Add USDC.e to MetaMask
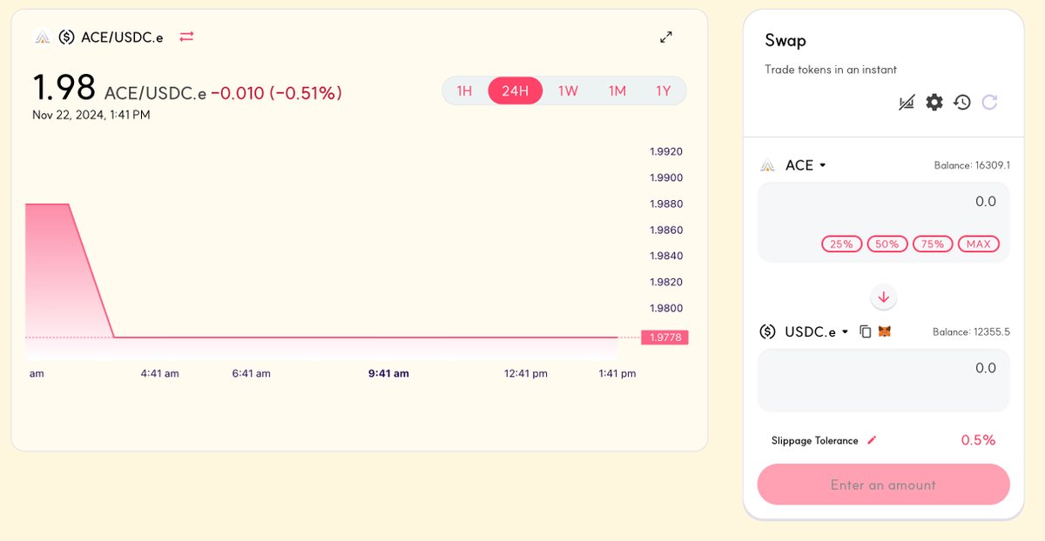The image size is (1045, 541). [885, 331]
